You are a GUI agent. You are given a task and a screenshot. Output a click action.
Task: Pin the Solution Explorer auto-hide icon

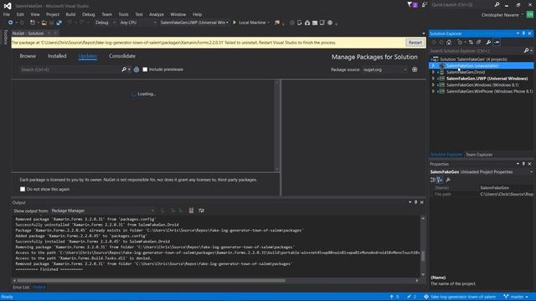pos(523,33)
